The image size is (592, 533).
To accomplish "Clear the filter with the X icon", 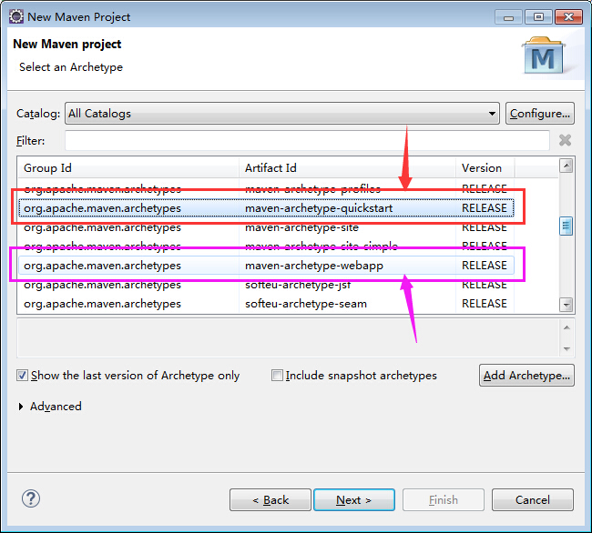I will tap(565, 140).
